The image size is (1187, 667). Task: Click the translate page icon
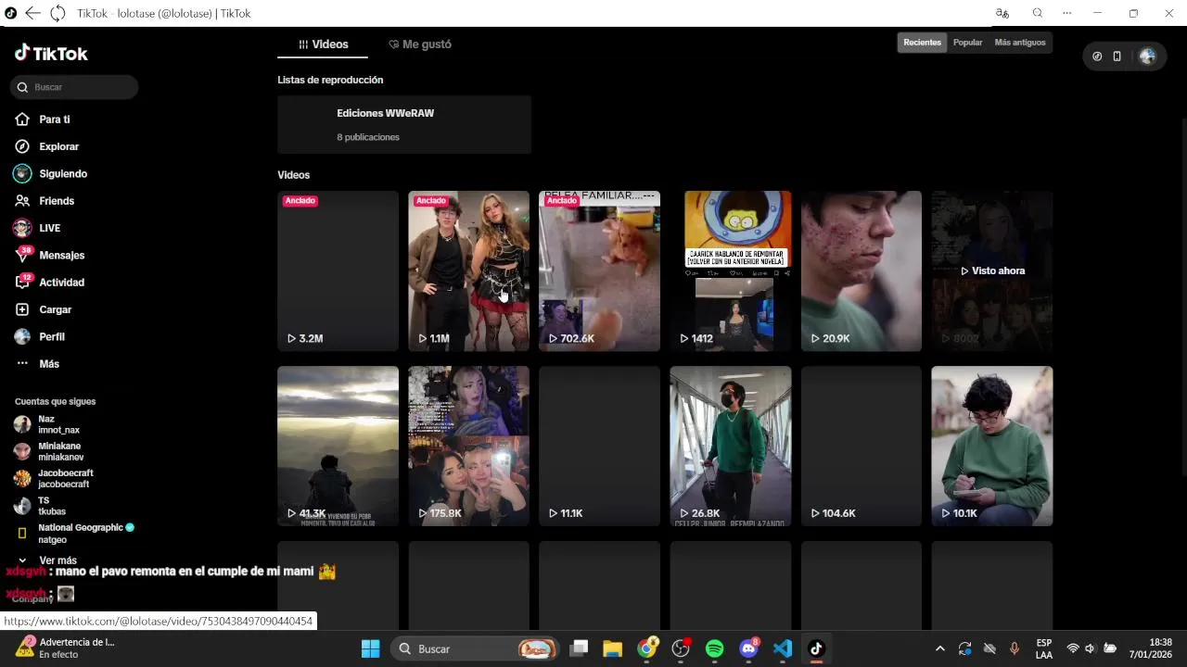pos(1002,13)
